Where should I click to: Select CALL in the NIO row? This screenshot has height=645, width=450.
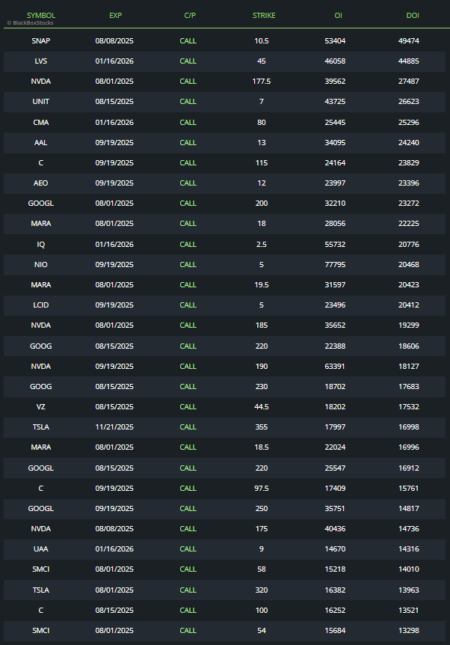(x=188, y=264)
